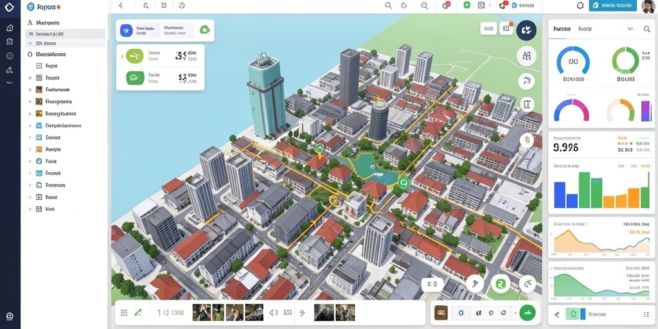Expand the first tree item with brown thumbnail
The width and height of the screenshot is (658, 329).
tap(30, 90)
